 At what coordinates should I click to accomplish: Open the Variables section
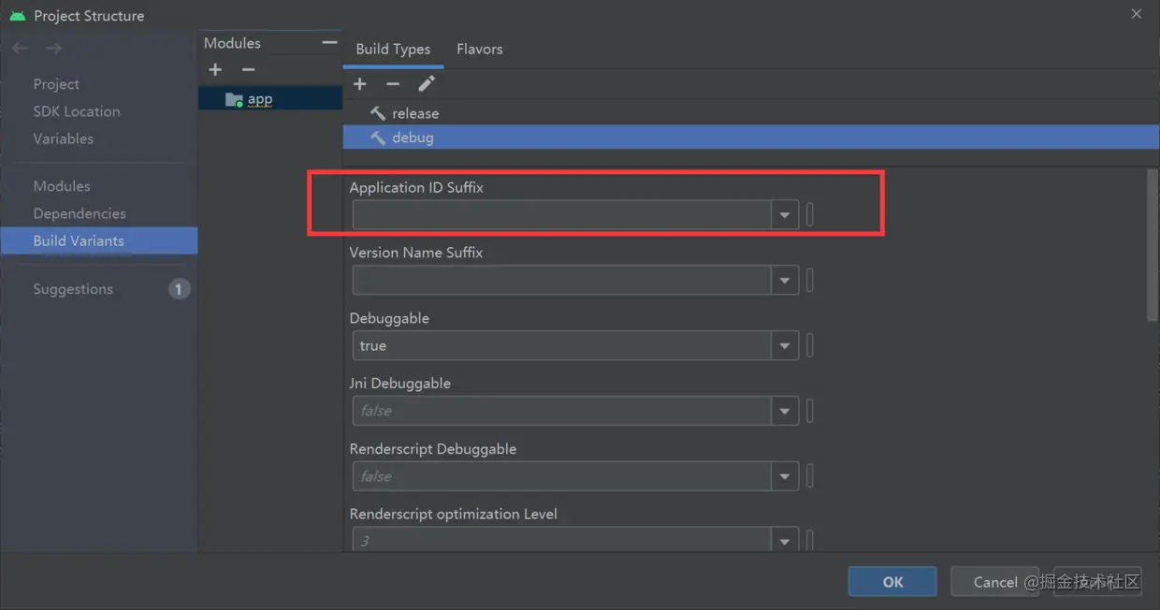[63, 138]
